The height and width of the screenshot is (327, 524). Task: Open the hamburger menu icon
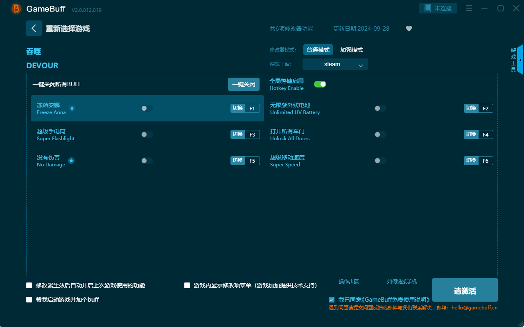tap(469, 8)
